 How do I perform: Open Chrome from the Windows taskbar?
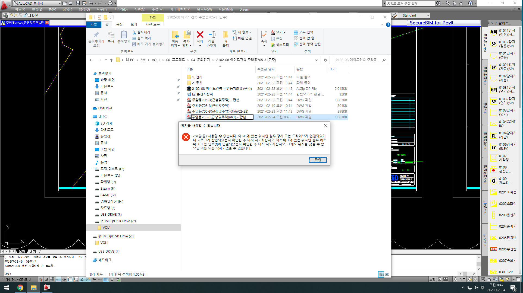pyautogui.click(x=20, y=288)
